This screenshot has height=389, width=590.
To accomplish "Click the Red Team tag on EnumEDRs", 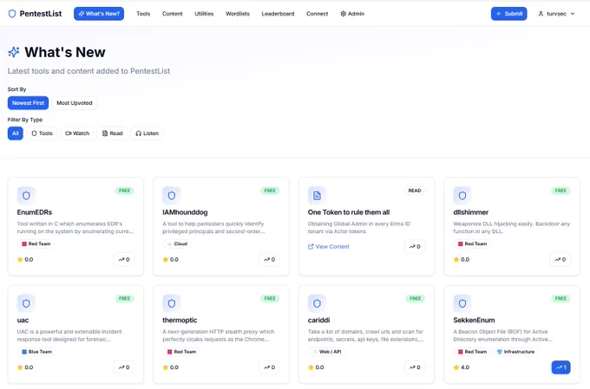I will (x=36, y=243).
